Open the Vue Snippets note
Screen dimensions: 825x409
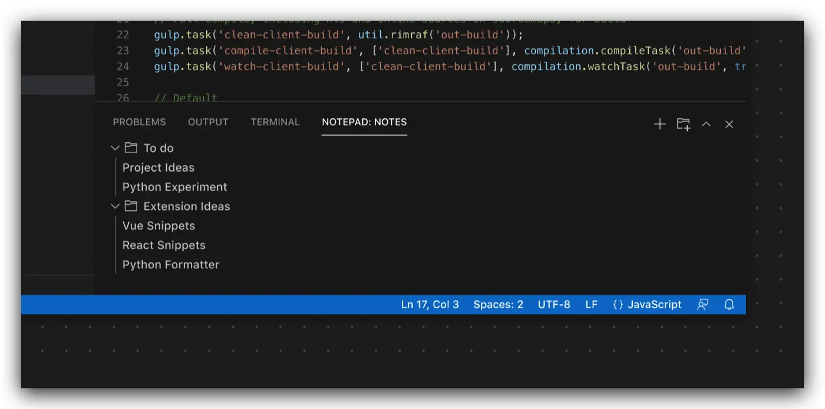(159, 226)
